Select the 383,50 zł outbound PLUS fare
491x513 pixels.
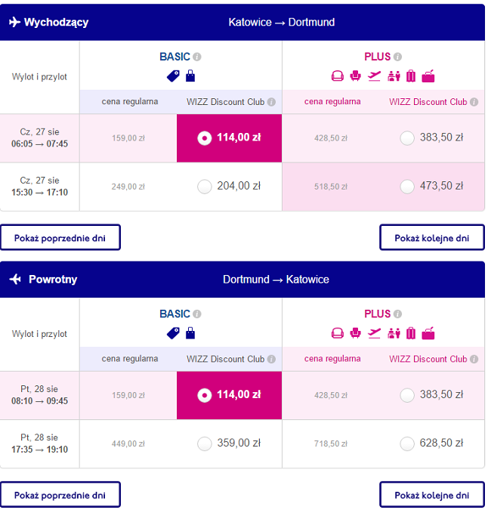coord(407,138)
